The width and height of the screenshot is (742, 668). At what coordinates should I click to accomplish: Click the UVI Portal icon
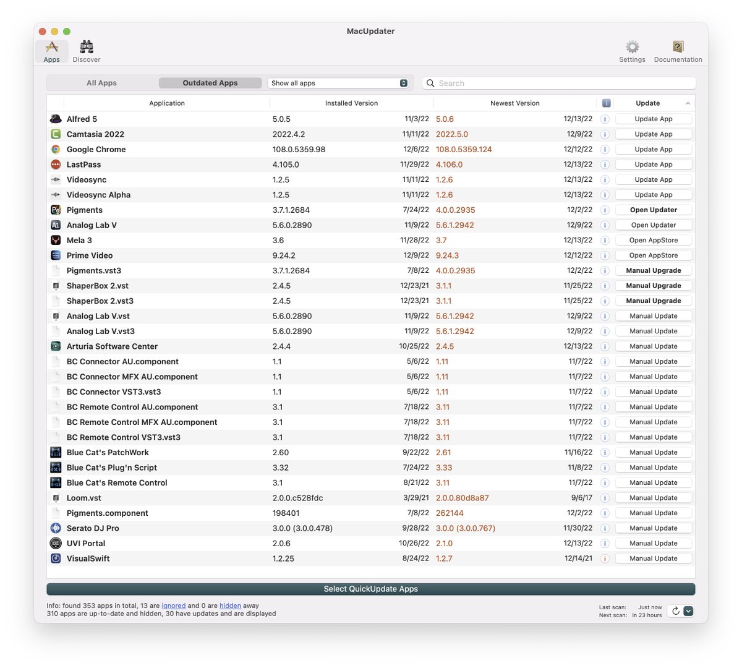click(56, 543)
